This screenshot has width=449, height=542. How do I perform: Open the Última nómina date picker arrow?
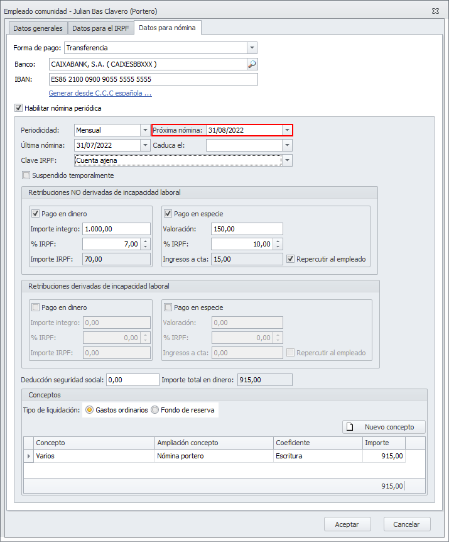tap(145, 145)
